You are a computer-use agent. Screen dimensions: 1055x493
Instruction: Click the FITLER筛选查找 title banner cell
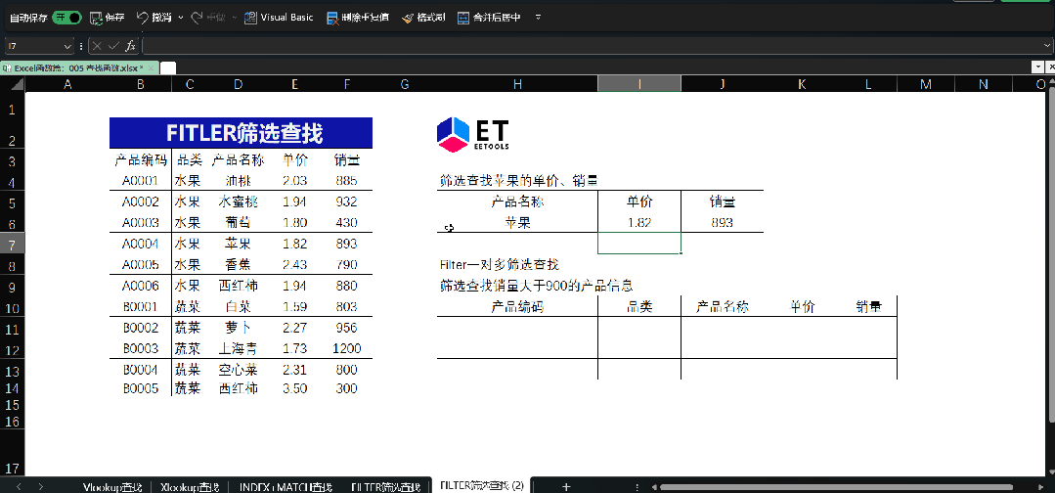coord(241,133)
